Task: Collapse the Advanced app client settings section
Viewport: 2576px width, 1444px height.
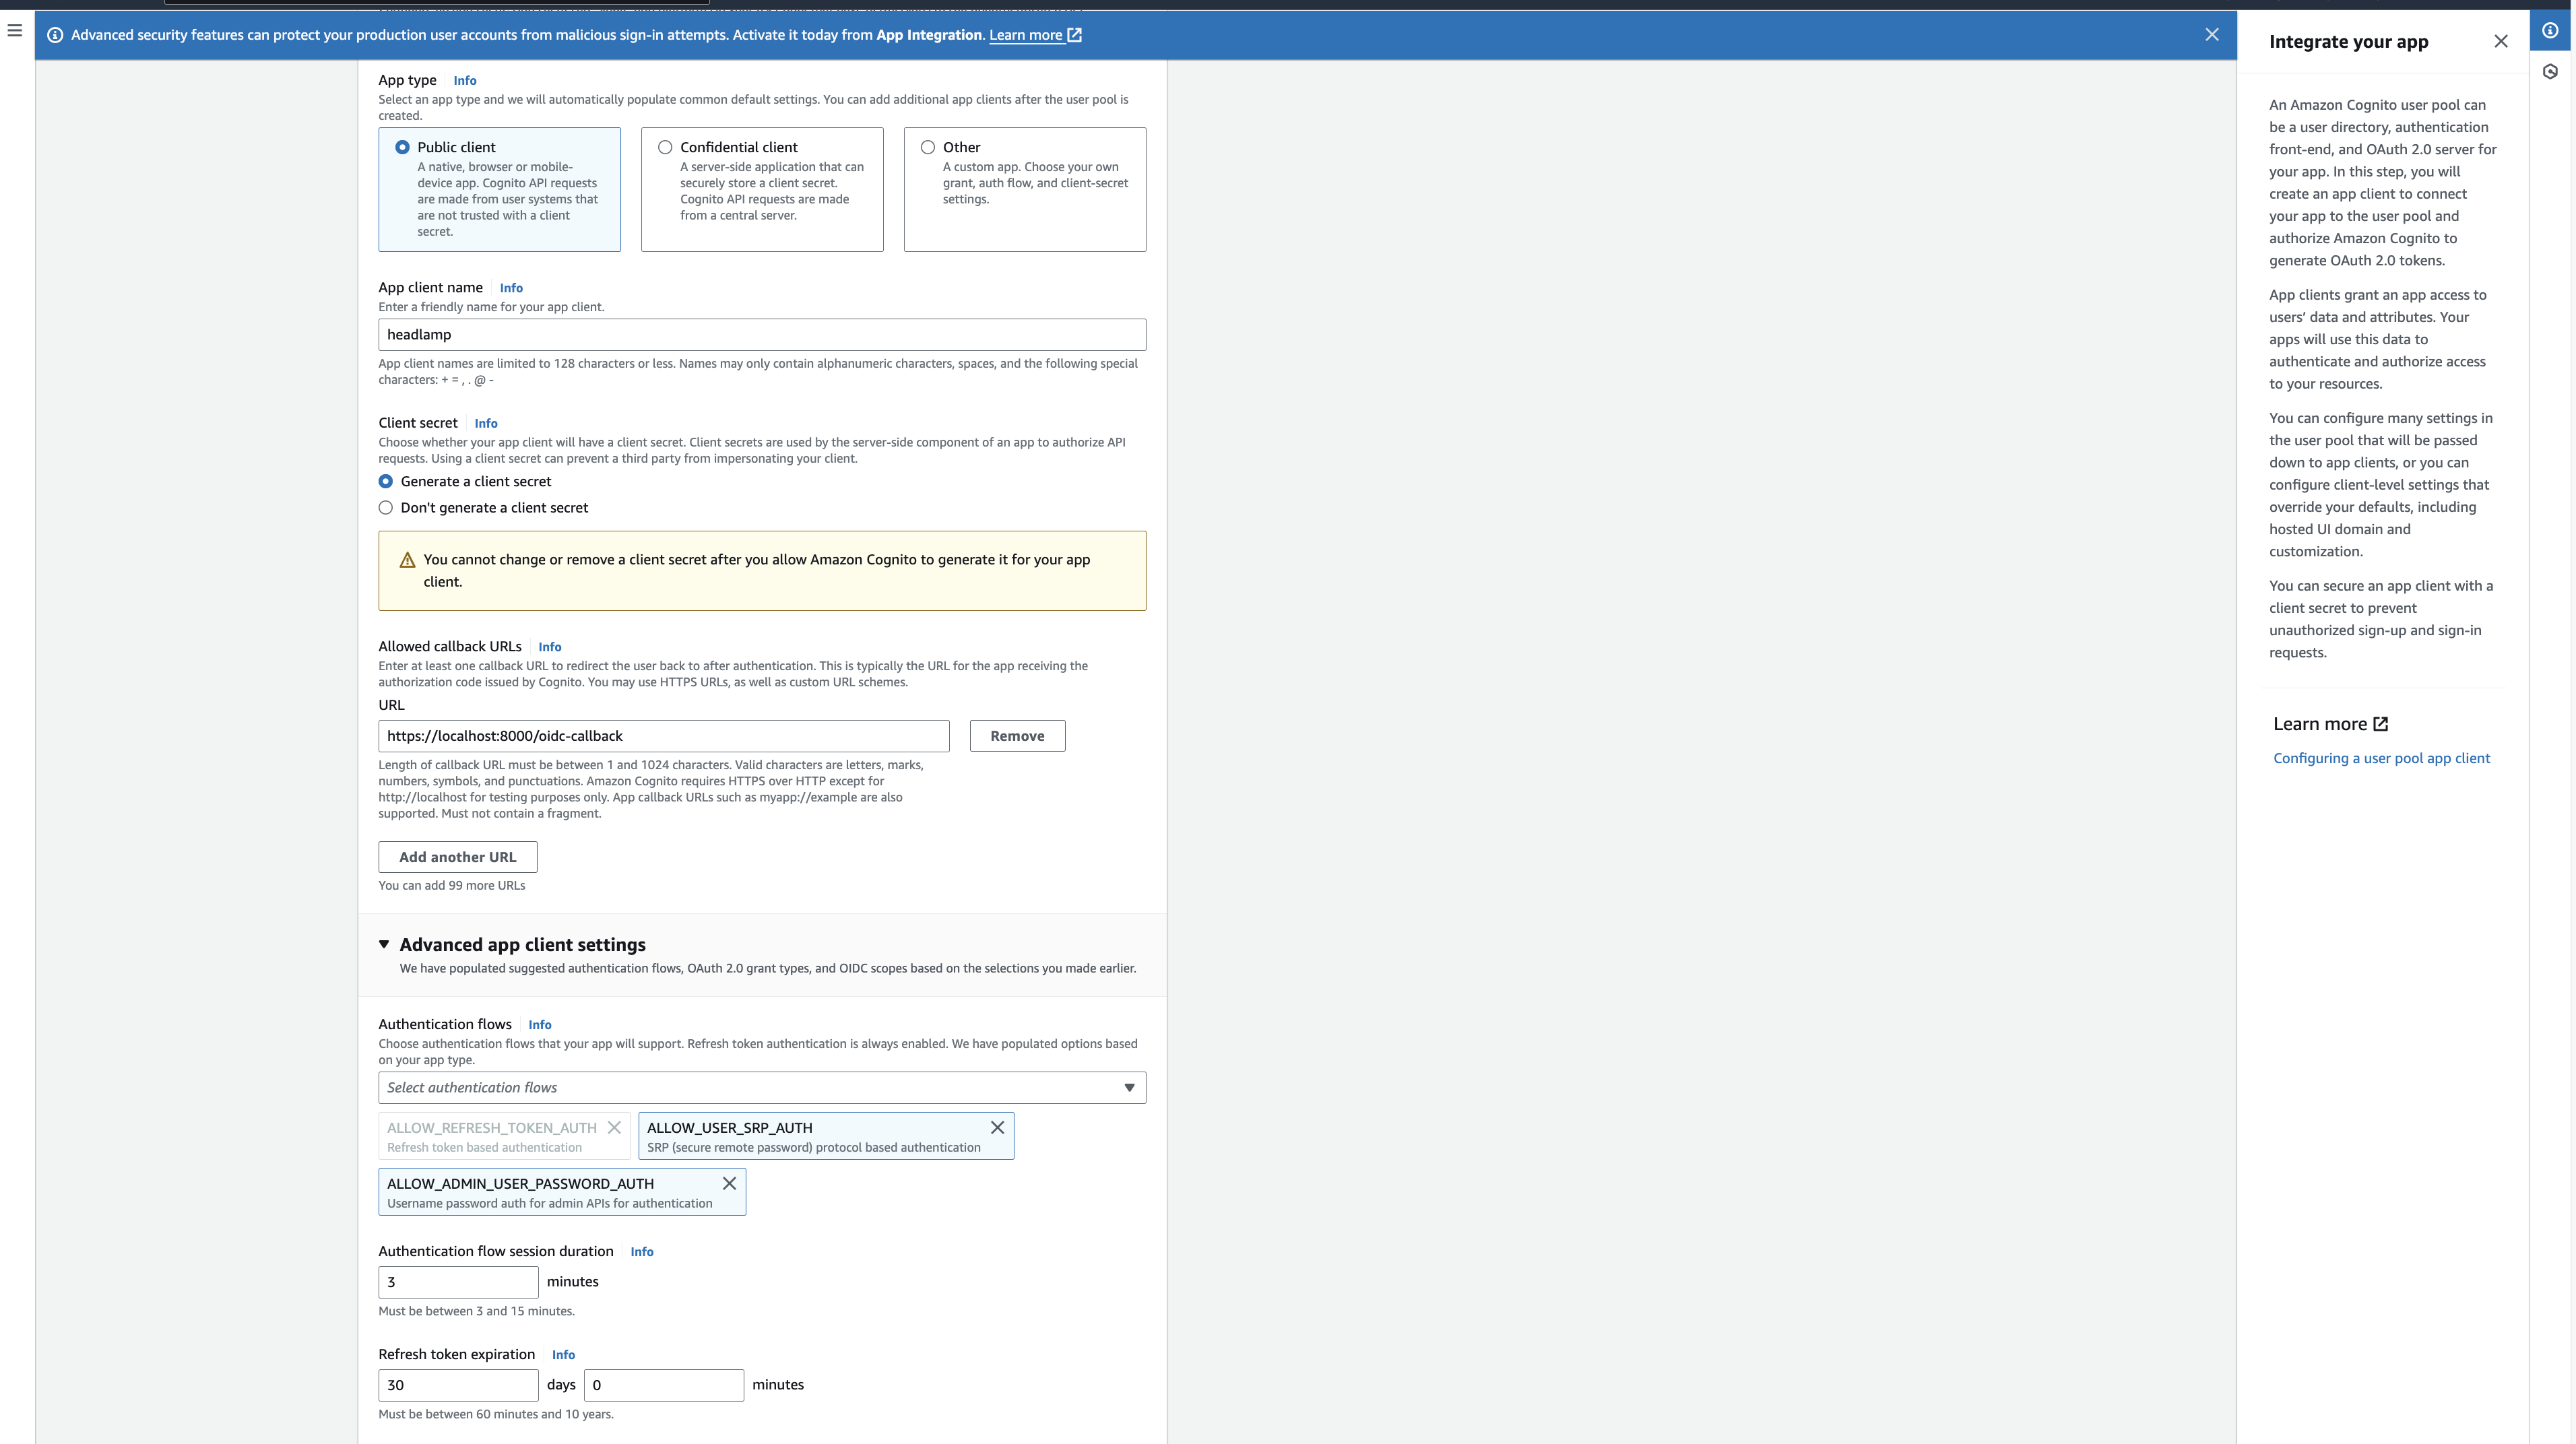Action: coord(384,944)
